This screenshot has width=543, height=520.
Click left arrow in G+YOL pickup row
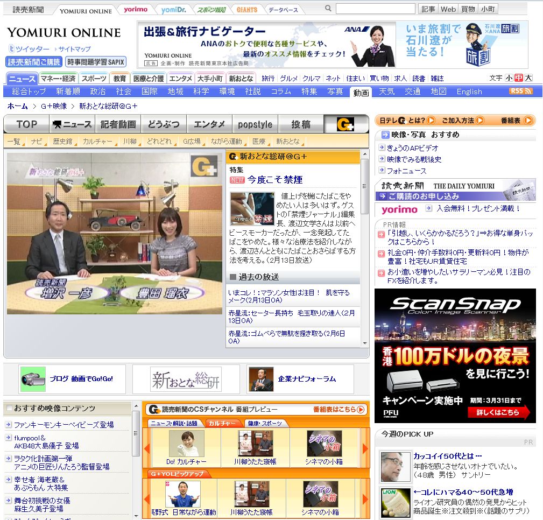147,499
